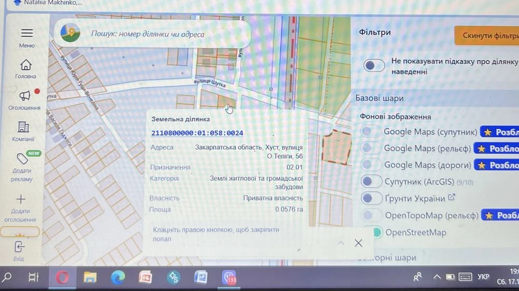Launch Microsoft Edge from taskbar
519x291 pixels.
coord(118,277)
